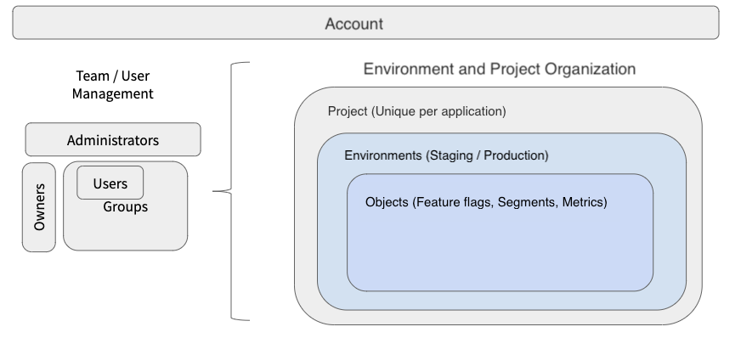This screenshot has width=741, height=338.
Task: Click the Groups label
Action: [x=125, y=206]
